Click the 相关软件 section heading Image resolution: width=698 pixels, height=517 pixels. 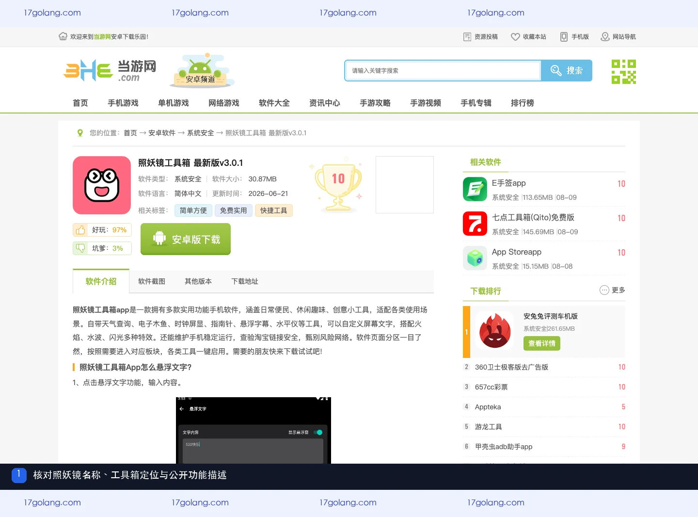tap(486, 162)
